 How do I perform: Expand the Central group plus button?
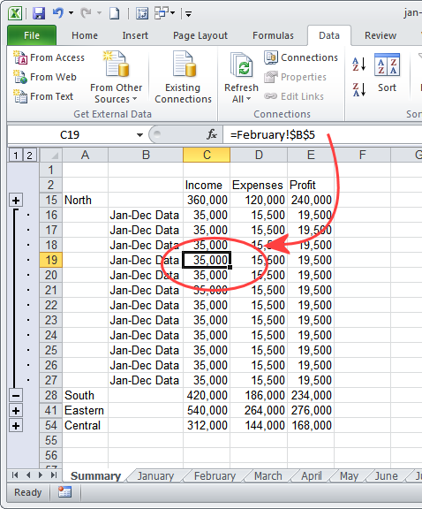click(x=16, y=426)
